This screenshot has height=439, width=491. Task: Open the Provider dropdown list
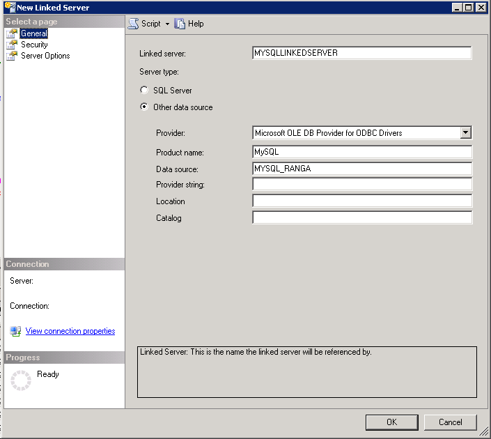pyautogui.click(x=466, y=133)
